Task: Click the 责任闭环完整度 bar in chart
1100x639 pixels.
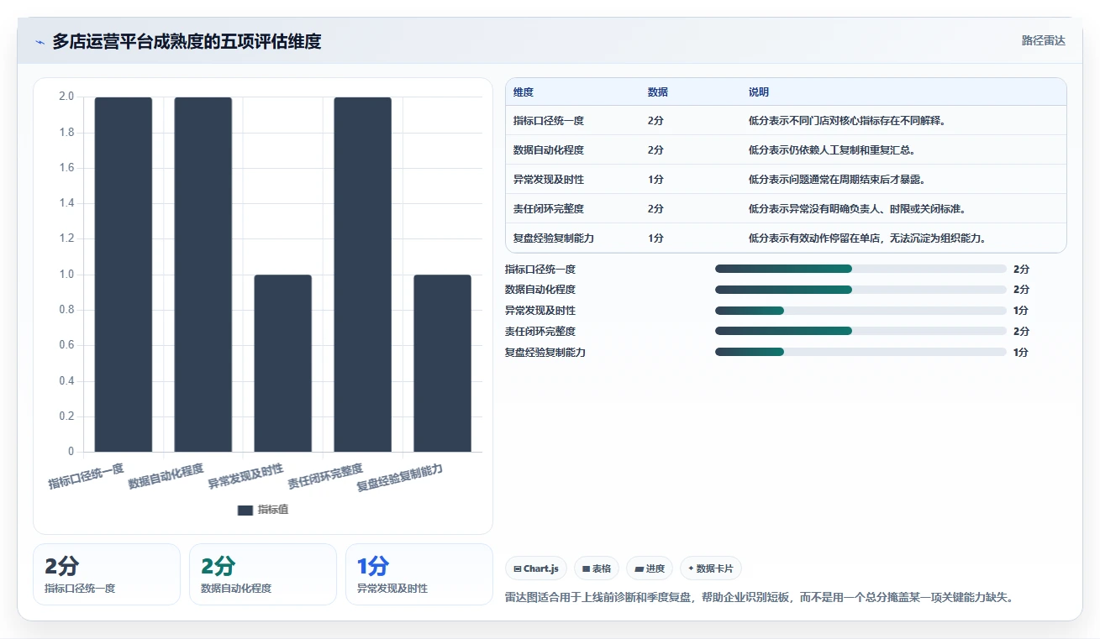Action: [362, 275]
